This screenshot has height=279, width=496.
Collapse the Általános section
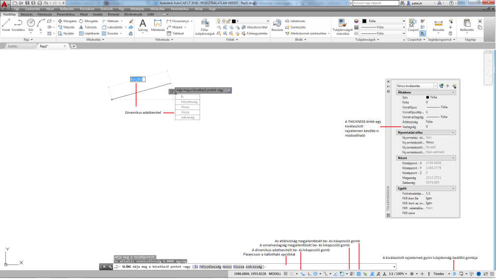tap(453, 92)
